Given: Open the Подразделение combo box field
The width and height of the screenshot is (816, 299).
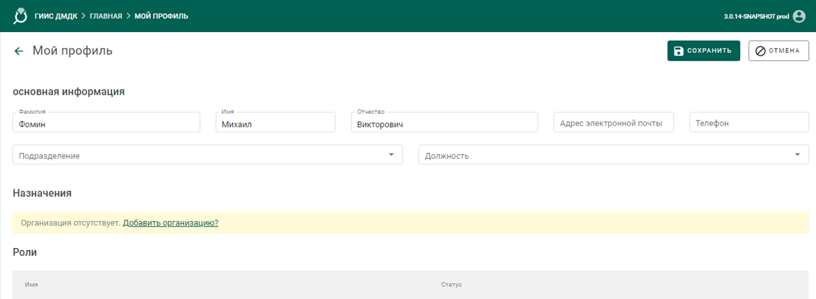Looking at the screenshot, I should pyautogui.click(x=196, y=155).
